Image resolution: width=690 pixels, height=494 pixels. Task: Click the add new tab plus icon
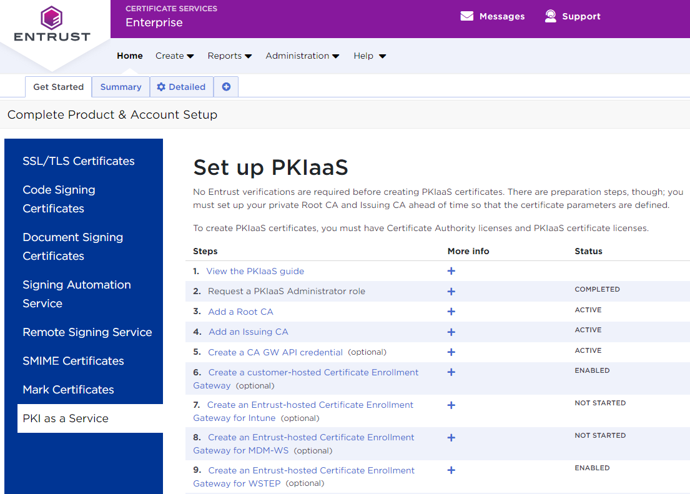(x=226, y=87)
